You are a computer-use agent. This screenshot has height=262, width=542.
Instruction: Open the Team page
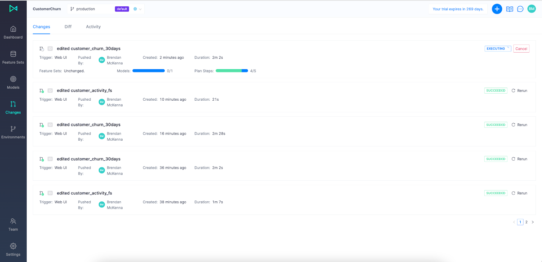[13, 225]
